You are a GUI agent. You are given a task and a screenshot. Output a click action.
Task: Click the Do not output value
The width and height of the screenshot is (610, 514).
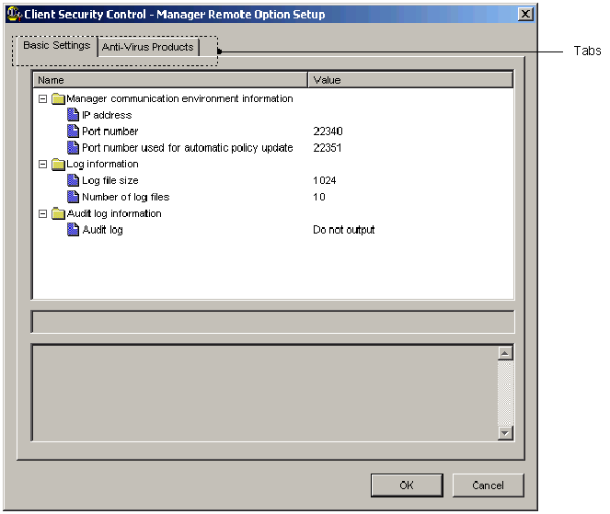(343, 230)
